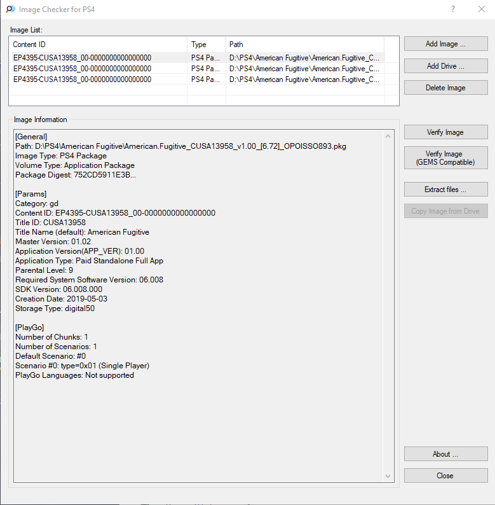This screenshot has height=505, width=495.
Task: Click the first row's PS4 Pa... type cell
Action: [205, 58]
